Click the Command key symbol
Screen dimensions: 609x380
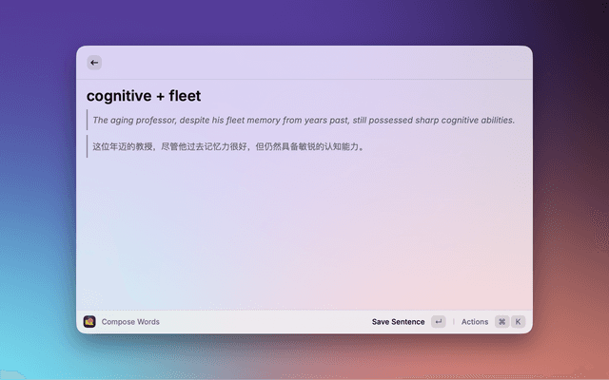point(501,322)
